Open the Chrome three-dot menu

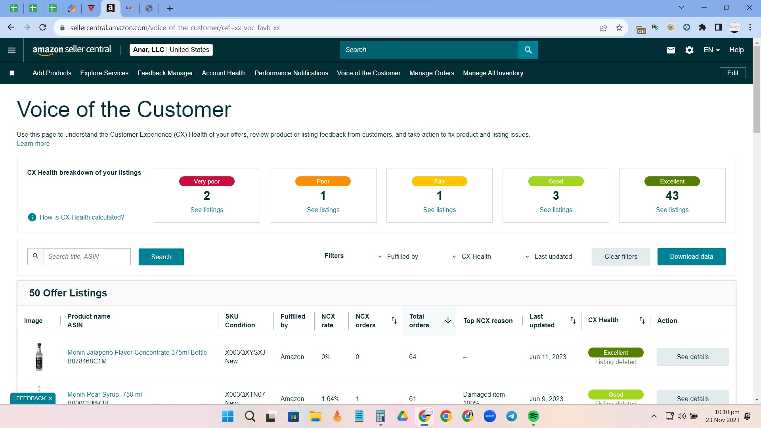click(750, 27)
